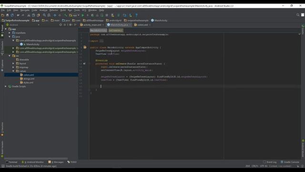
Task: Open the Gradle Console panel
Action: 290,162
